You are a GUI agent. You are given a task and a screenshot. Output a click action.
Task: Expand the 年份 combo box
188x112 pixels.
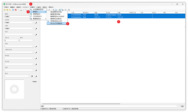tap(33, 34)
